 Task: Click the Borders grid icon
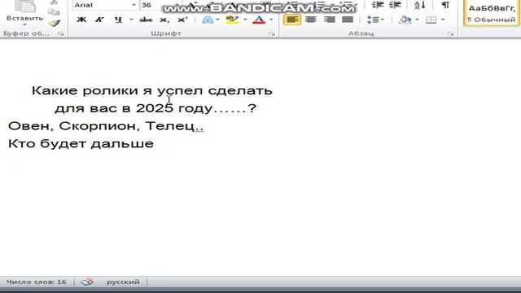[x=431, y=20]
